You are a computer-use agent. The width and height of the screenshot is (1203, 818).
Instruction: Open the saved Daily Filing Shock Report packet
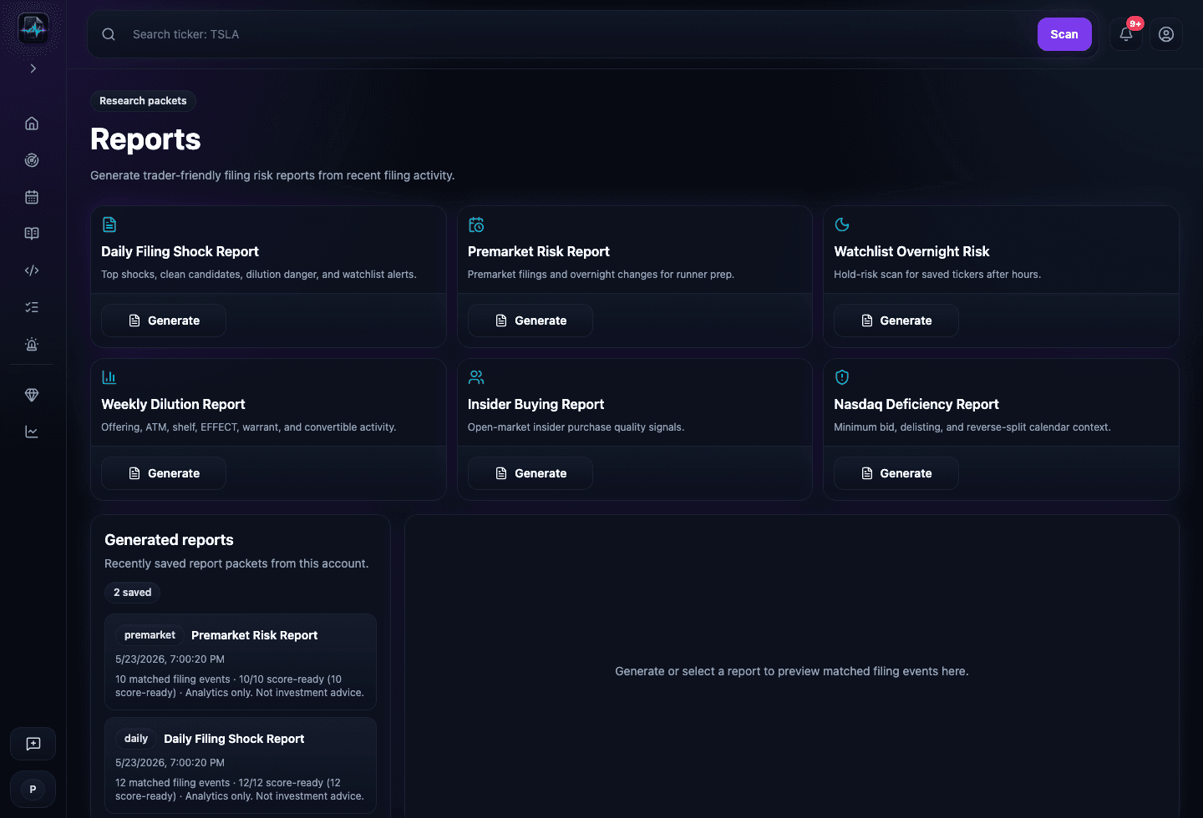(241, 765)
